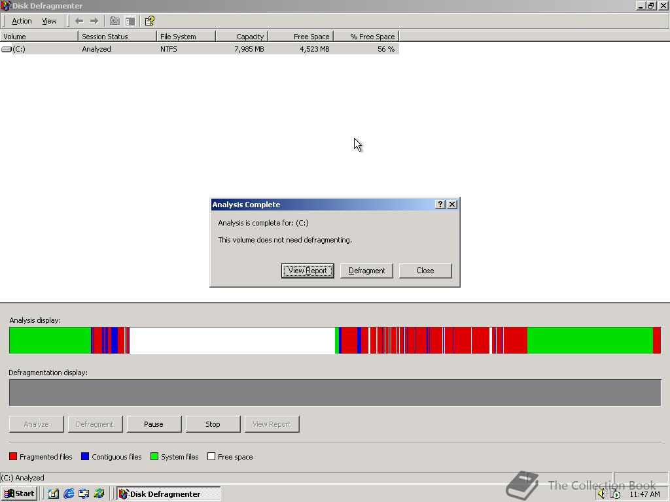The width and height of the screenshot is (670, 502).
Task: Click the Up one level toolbar icon
Action: (x=115, y=21)
